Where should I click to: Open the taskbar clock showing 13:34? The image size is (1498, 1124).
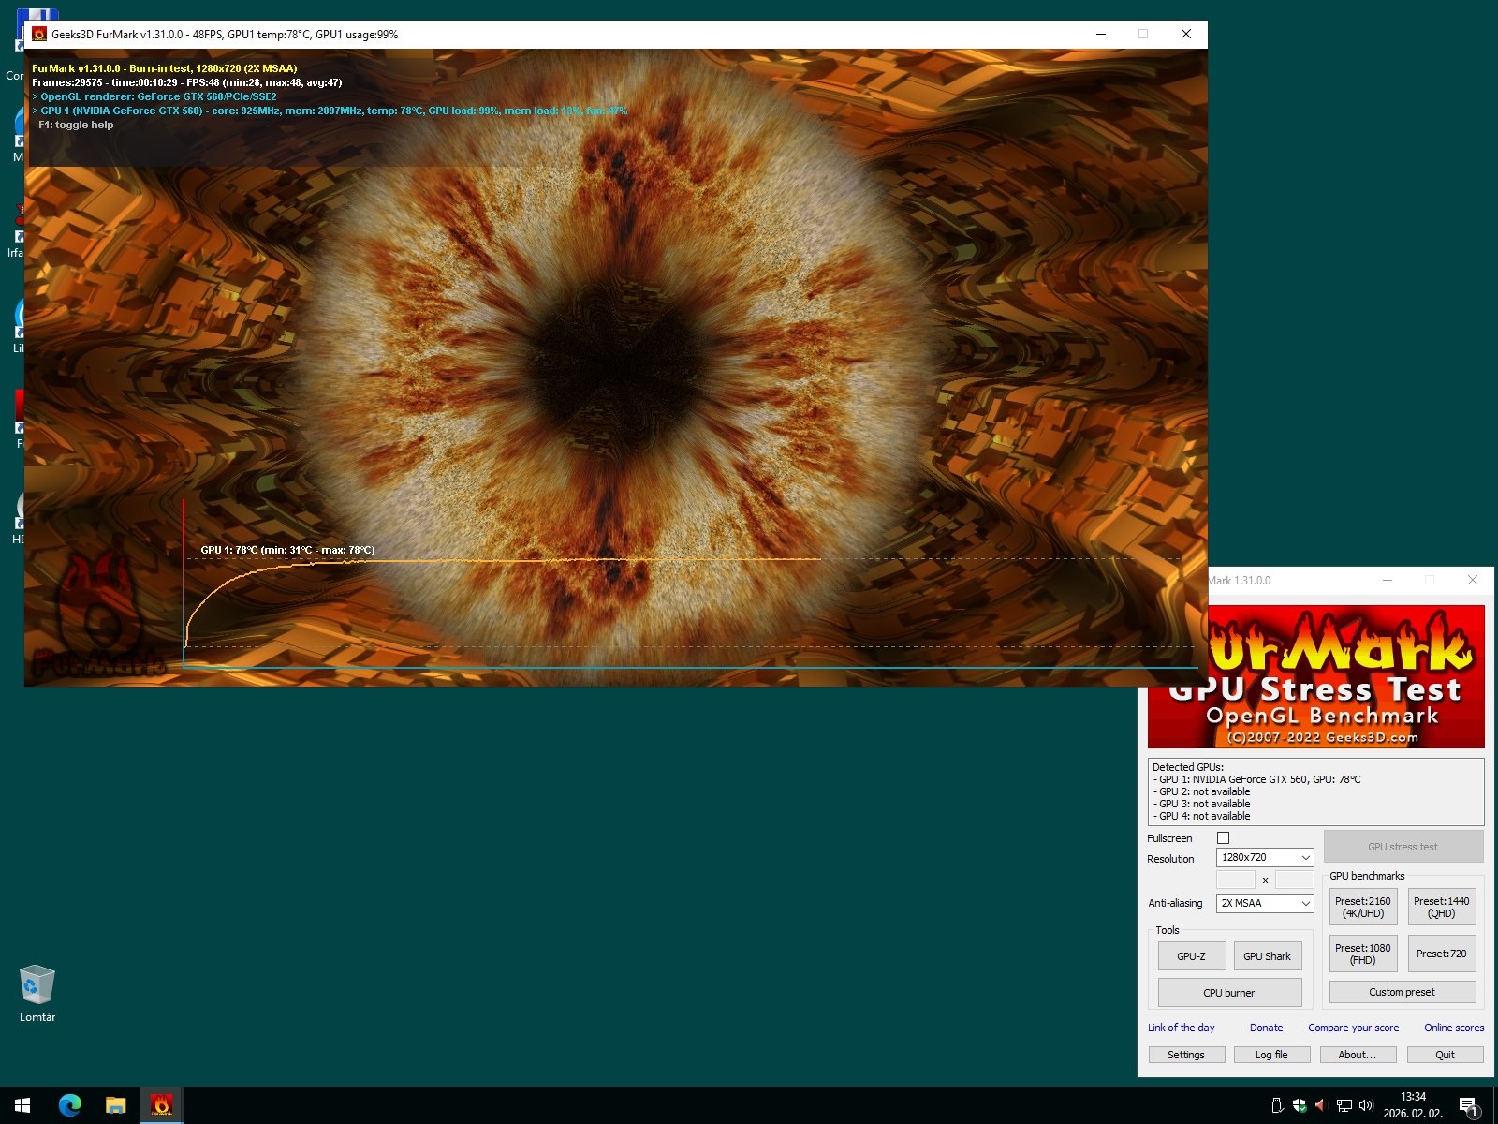1413,1105
